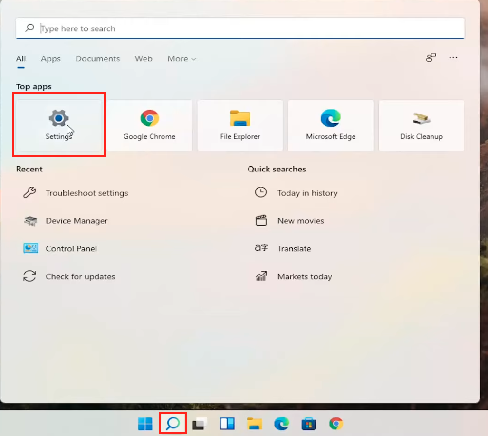The image size is (488, 436).
Task: Open the search feedback icon near options
Action: 431,57
